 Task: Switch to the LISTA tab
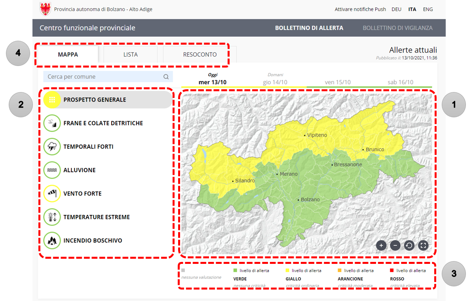tap(130, 55)
